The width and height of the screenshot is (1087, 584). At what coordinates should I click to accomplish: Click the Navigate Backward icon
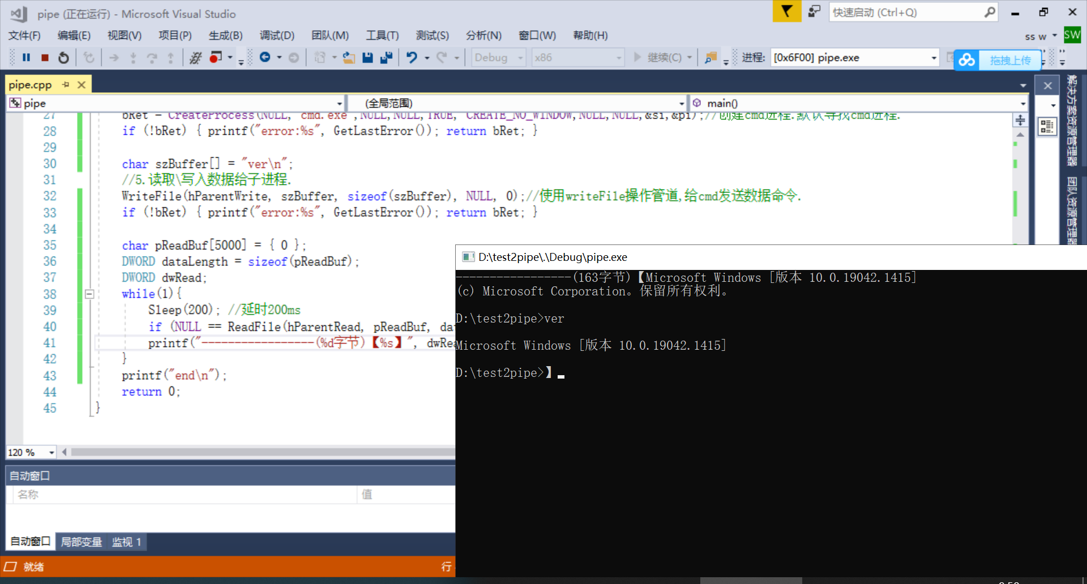tap(266, 57)
